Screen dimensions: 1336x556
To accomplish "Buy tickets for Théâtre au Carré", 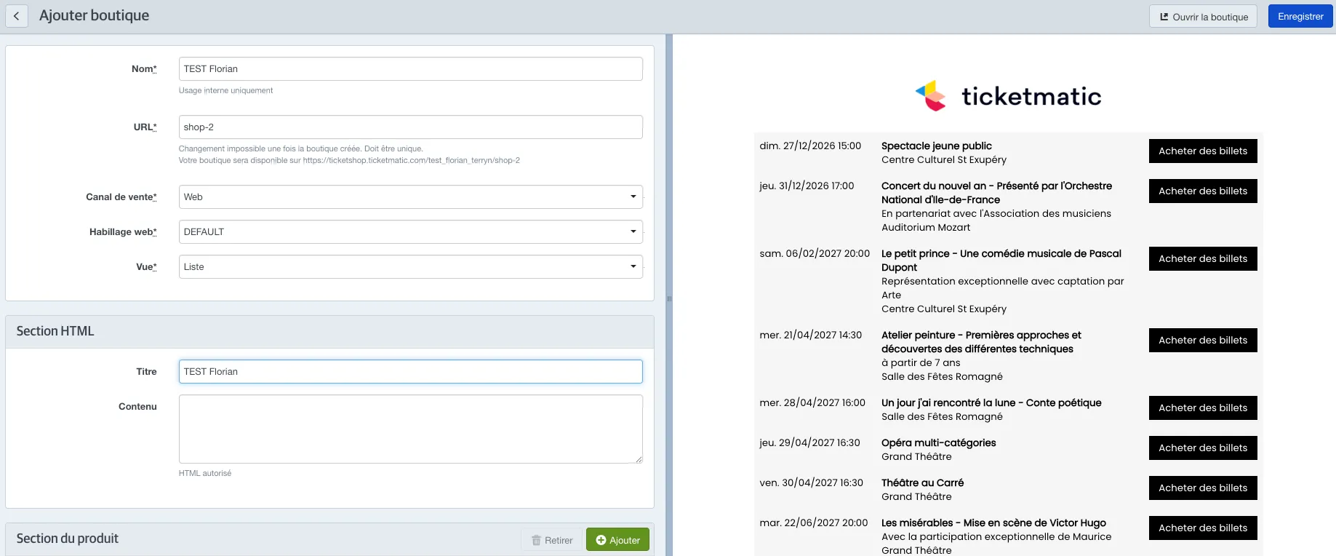I will tap(1203, 488).
